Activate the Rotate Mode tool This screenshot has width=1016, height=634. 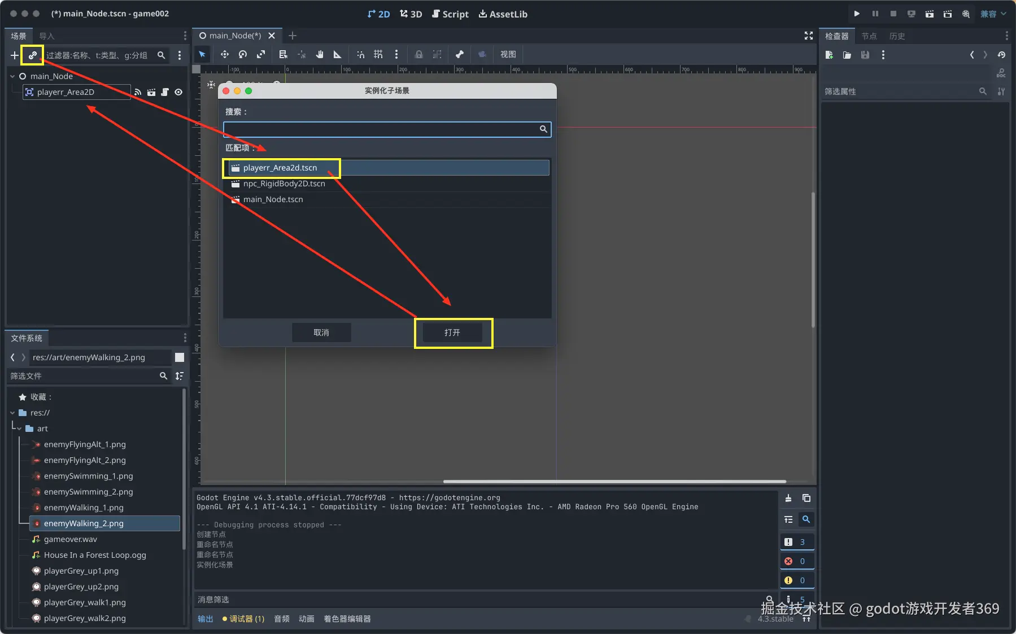(243, 54)
